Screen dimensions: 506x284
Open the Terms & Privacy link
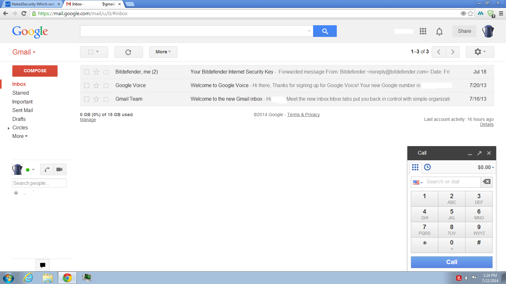(x=303, y=115)
